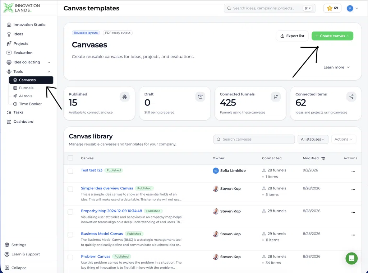The width and height of the screenshot is (368, 273).
Task: Open the Problem Canvas link
Action: pos(96,256)
